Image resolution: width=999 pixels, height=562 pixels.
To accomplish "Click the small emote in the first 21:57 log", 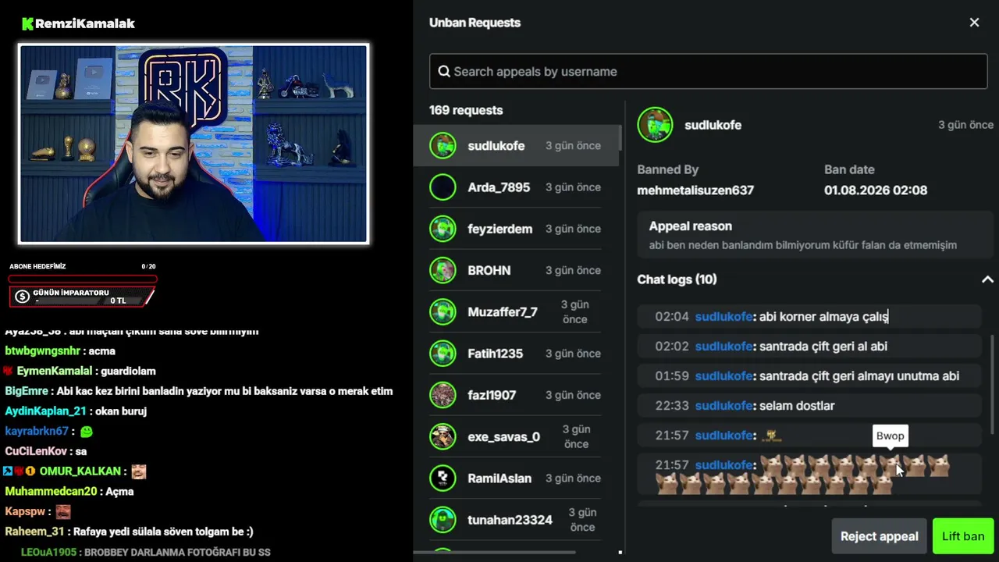I will [771, 436].
